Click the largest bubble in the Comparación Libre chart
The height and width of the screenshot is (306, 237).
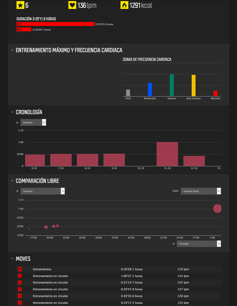217,208
